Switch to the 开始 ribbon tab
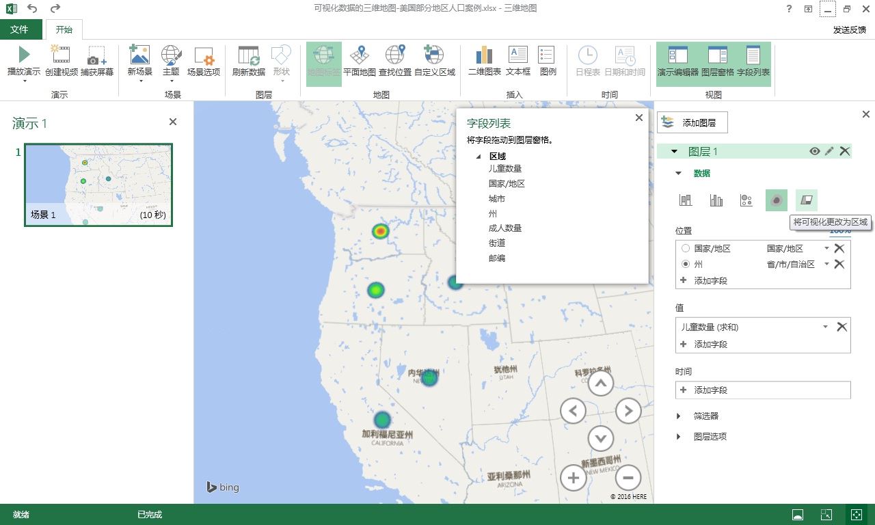875x525 pixels. point(64,29)
